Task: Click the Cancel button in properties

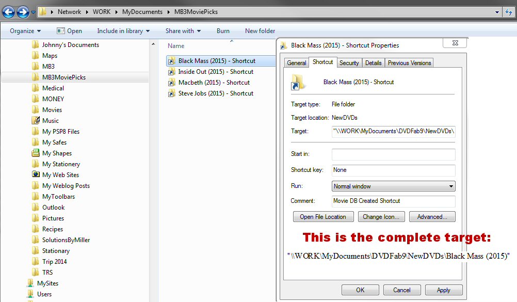Action: tap(402, 290)
